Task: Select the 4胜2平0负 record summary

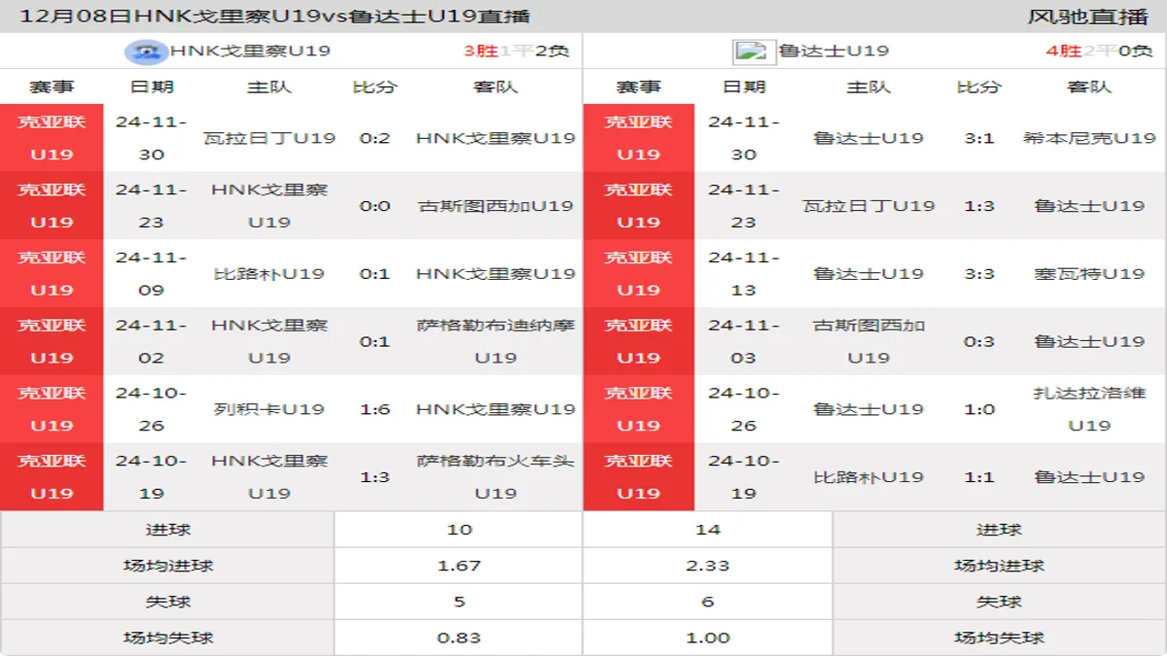Action: [x=1099, y=52]
